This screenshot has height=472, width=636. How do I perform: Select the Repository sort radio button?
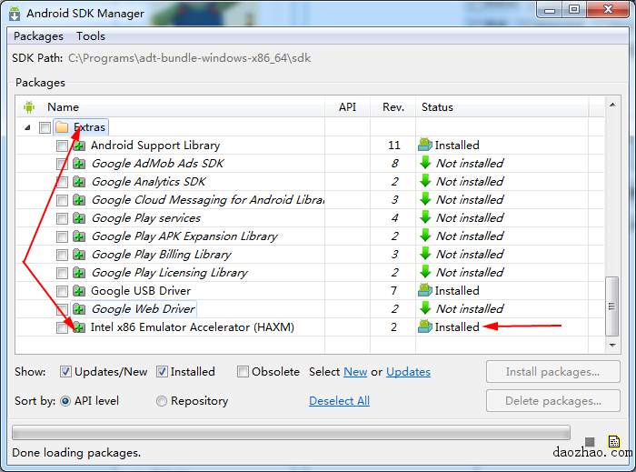[162, 401]
